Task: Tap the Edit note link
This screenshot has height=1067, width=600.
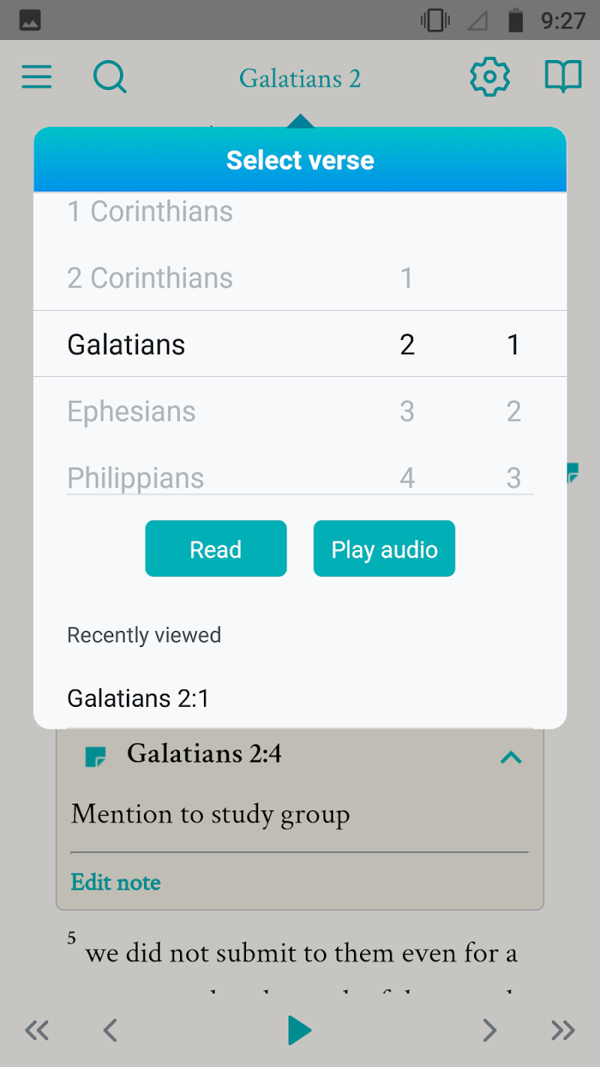Action: pyautogui.click(x=115, y=882)
